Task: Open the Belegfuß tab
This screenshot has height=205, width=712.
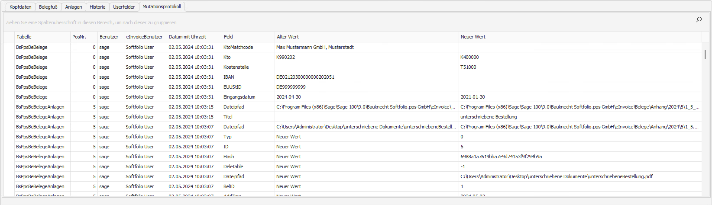Action: click(x=48, y=7)
